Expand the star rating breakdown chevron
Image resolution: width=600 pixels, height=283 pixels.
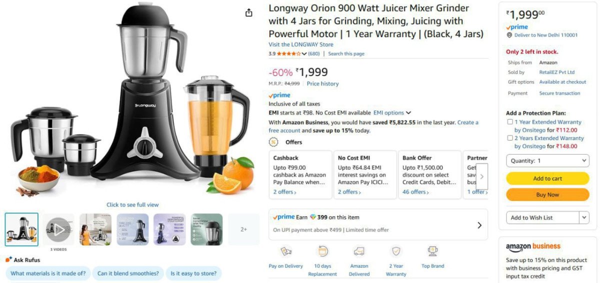(x=304, y=54)
